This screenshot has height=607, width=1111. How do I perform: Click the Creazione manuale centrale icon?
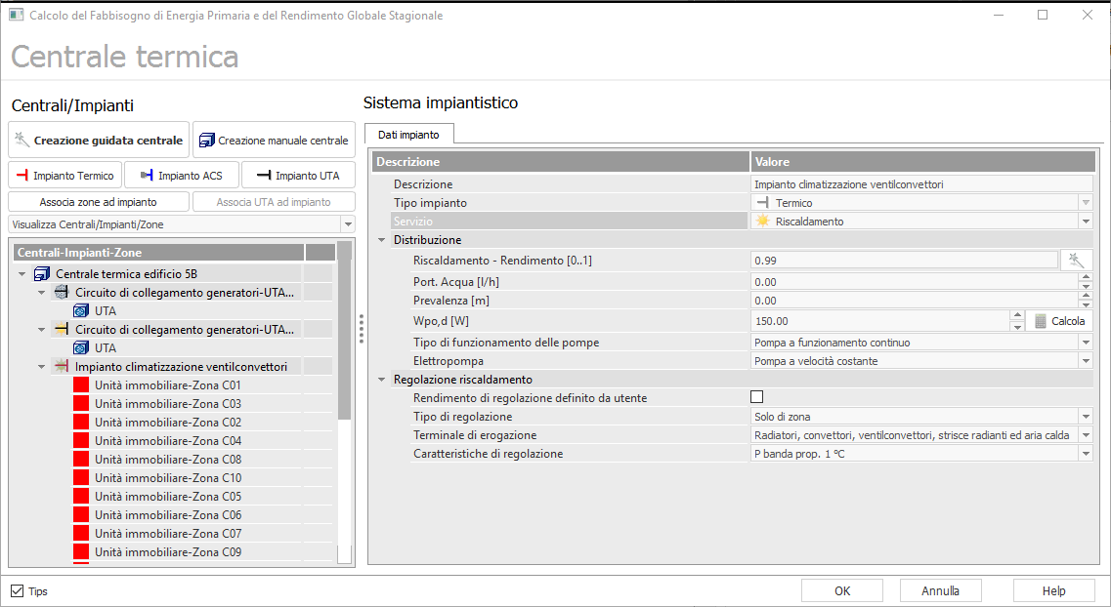207,141
